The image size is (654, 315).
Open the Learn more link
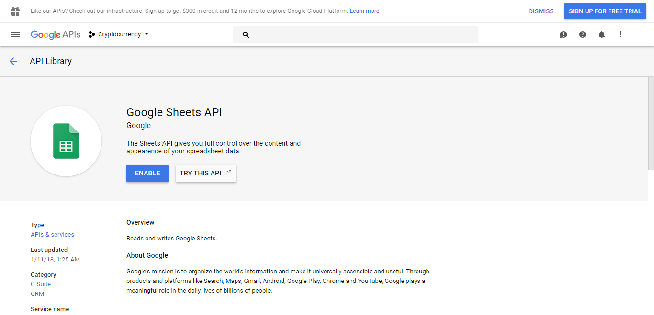(364, 11)
